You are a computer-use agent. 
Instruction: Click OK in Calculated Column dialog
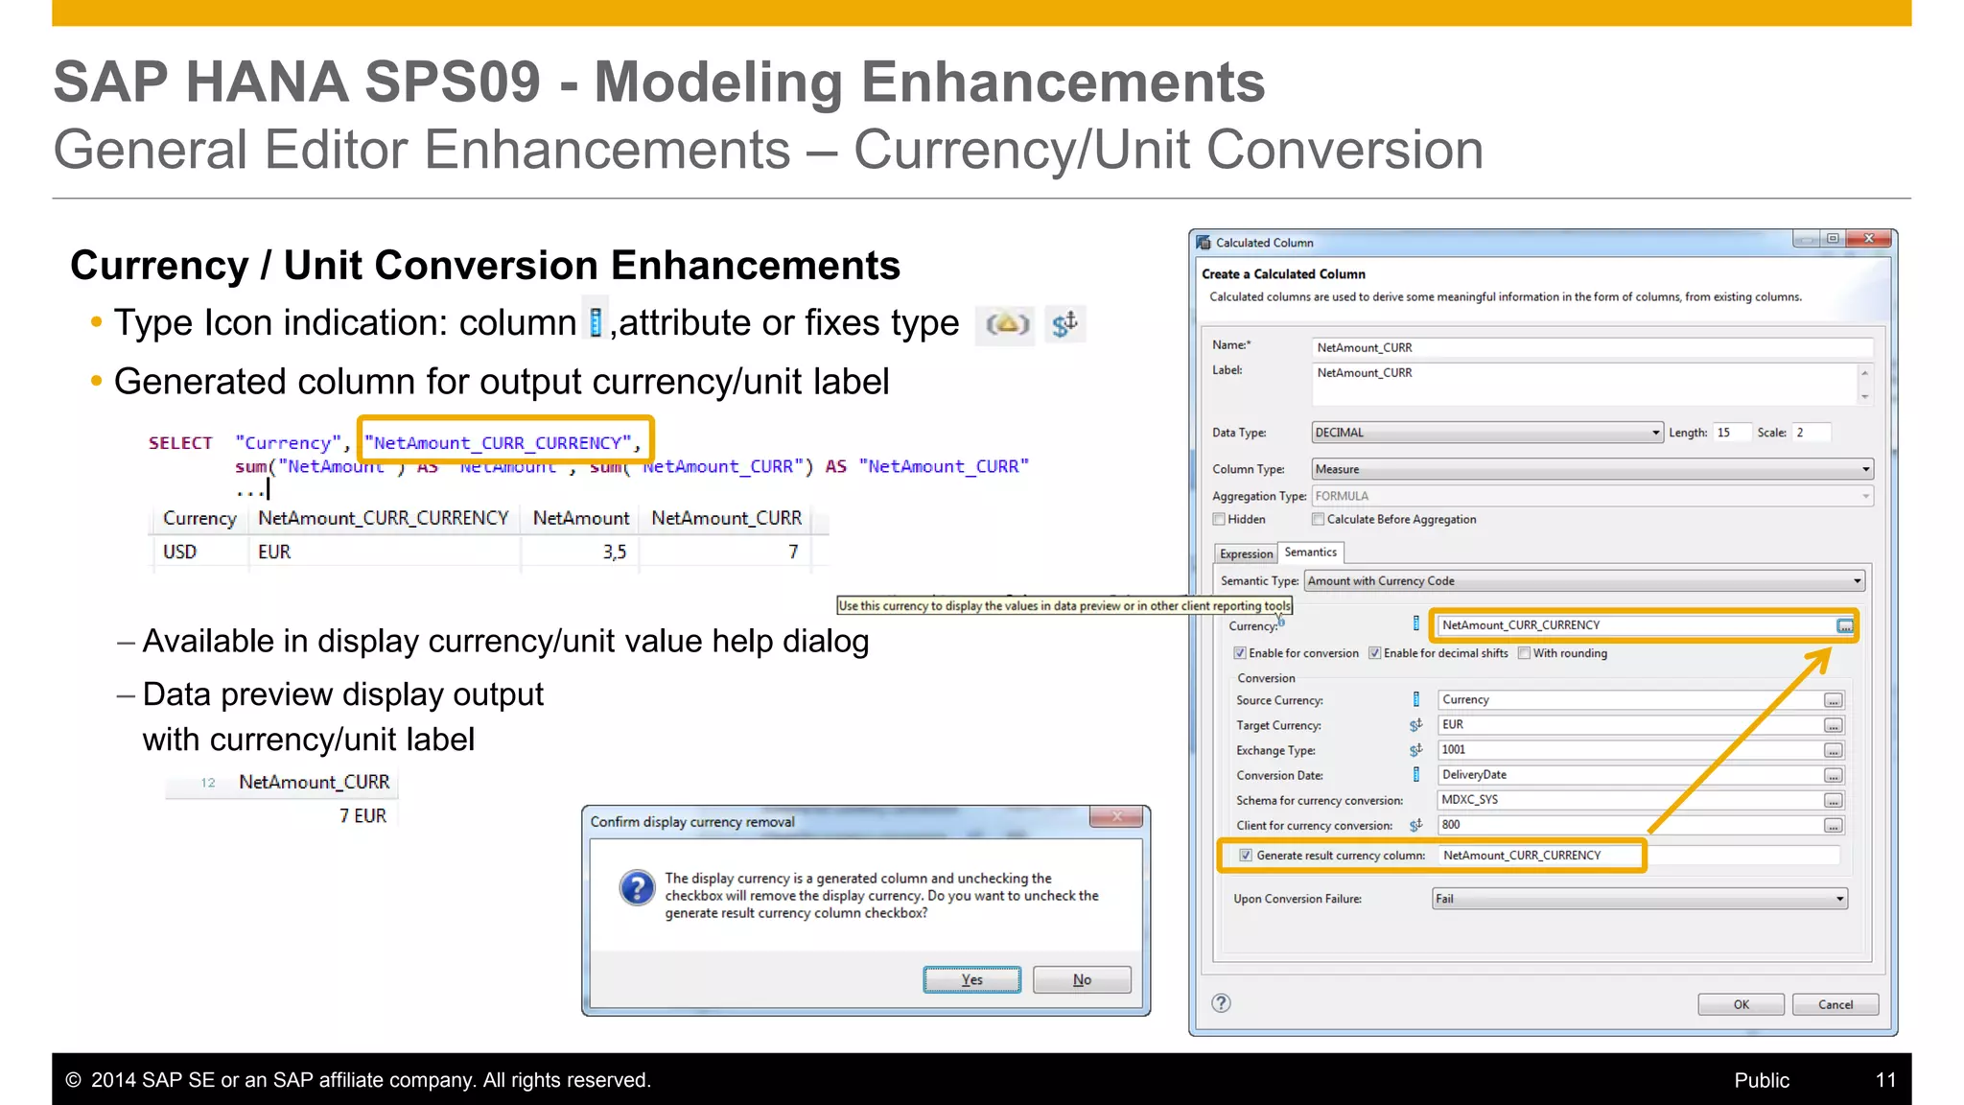click(1741, 1004)
